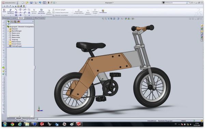Click the Undo arrow icon

pyautogui.click(x=40, y=3)
